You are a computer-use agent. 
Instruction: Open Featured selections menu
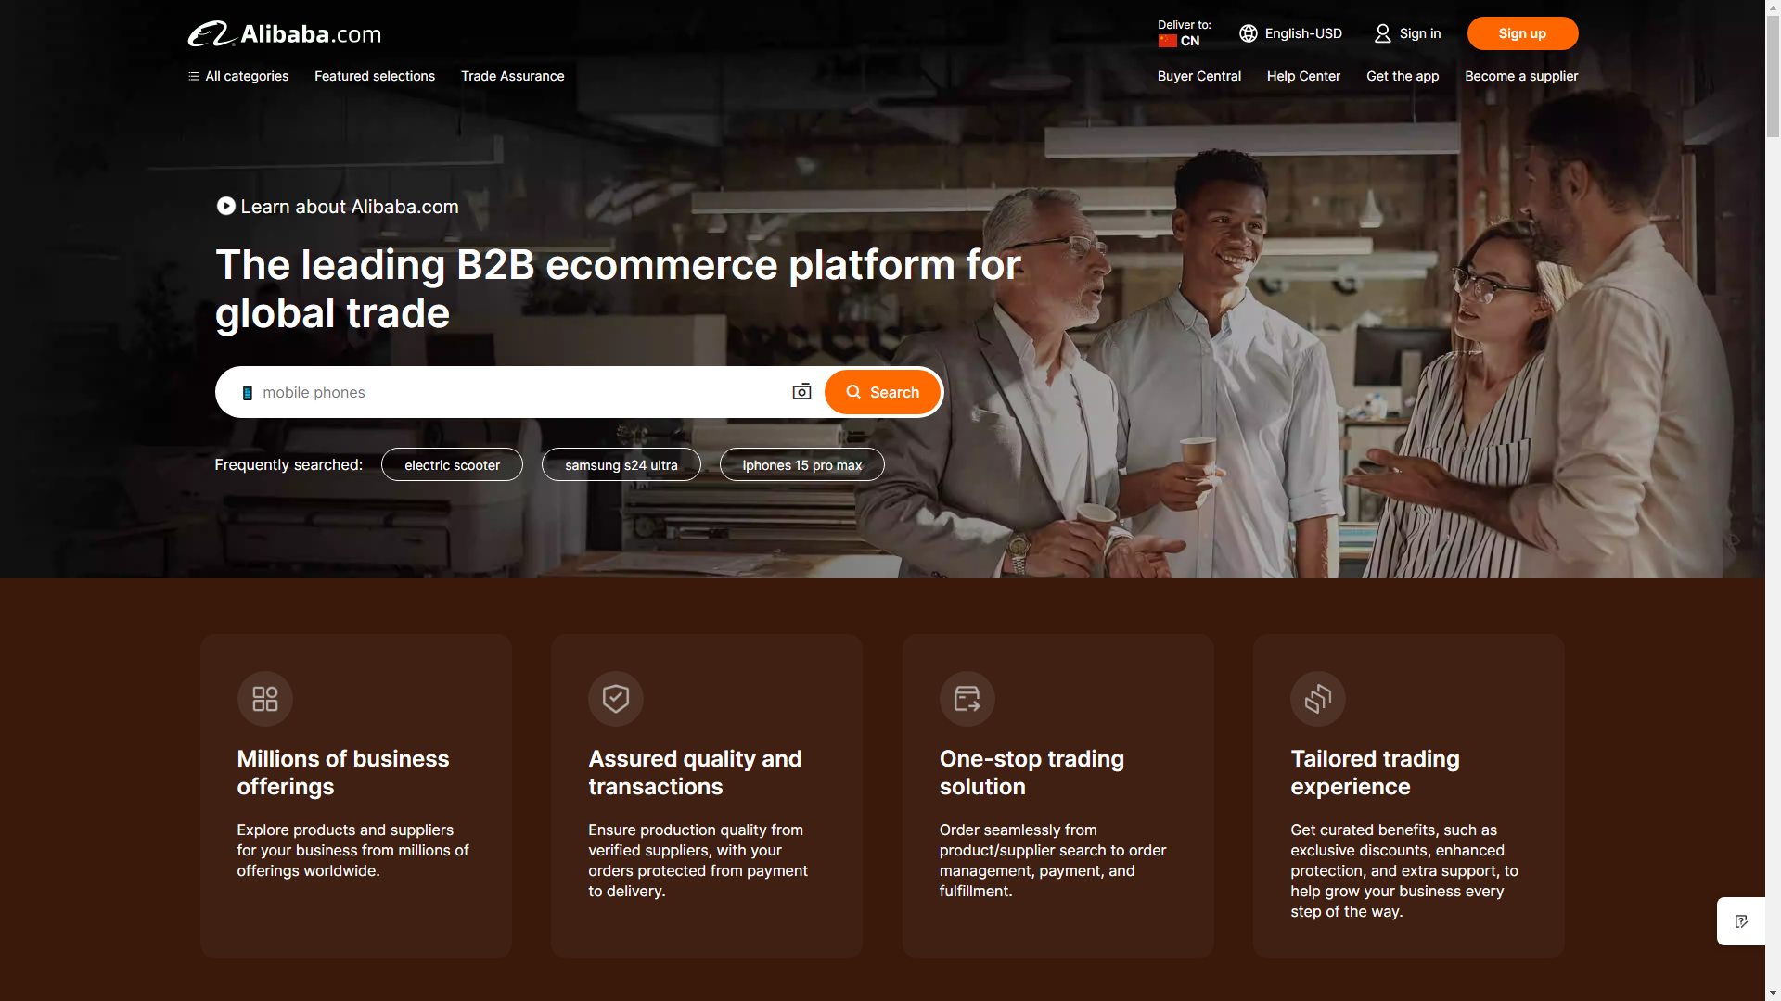pos(375,76)
